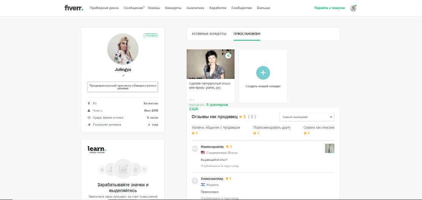Click the Julingys profile photo

pos(123,49)
